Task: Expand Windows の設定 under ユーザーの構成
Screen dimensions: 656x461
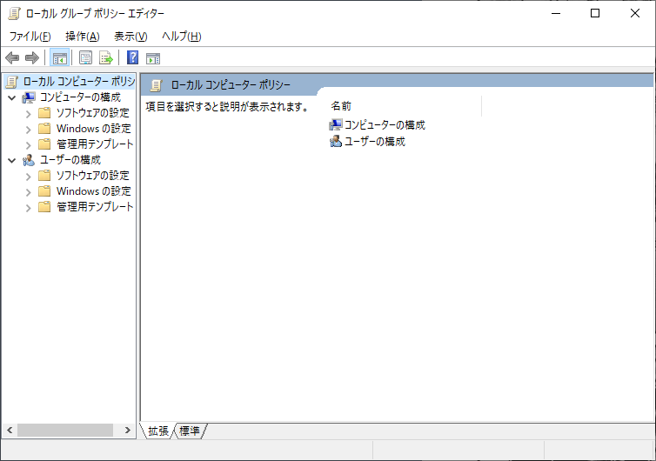Action: 28,191
